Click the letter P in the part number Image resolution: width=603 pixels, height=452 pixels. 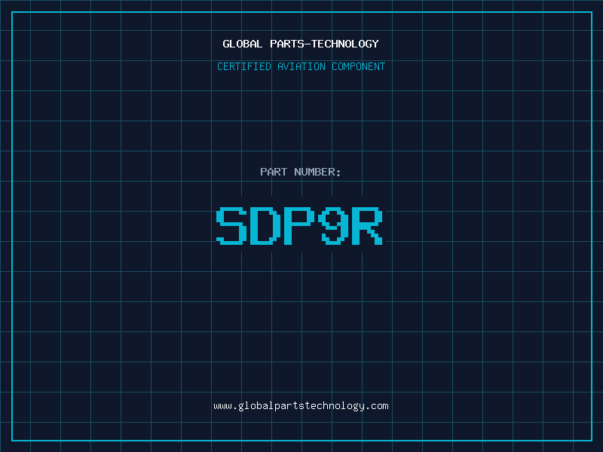[x=301, y=226]
